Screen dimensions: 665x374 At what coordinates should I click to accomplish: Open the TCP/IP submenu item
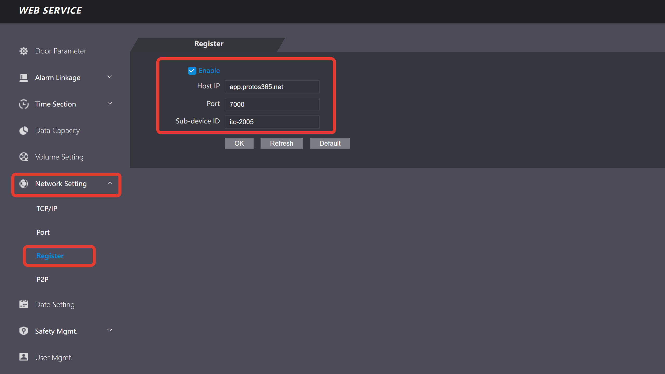pyautogui.click(x=47, y=208)
